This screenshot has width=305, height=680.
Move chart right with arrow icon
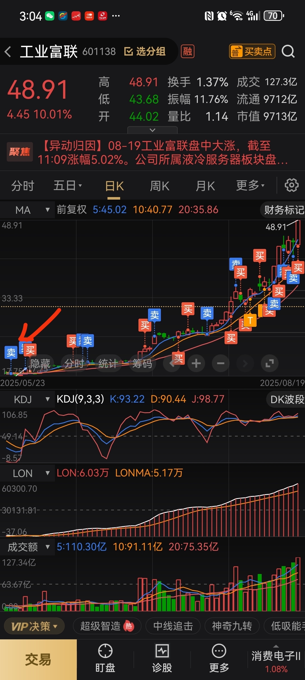coord(245,363)
